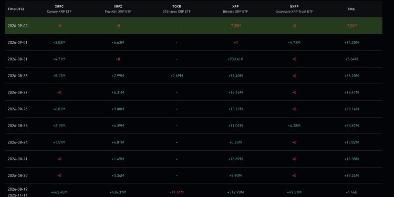Click the +2.19M XRPC value

[59, 126]
